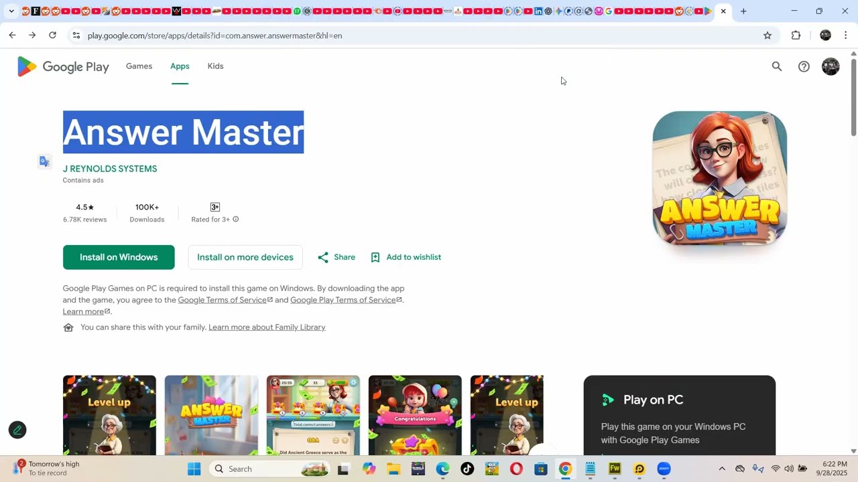Open the Help center question-mark icon
The width and height of the screenshot is (858, 482).
[804, 66]
